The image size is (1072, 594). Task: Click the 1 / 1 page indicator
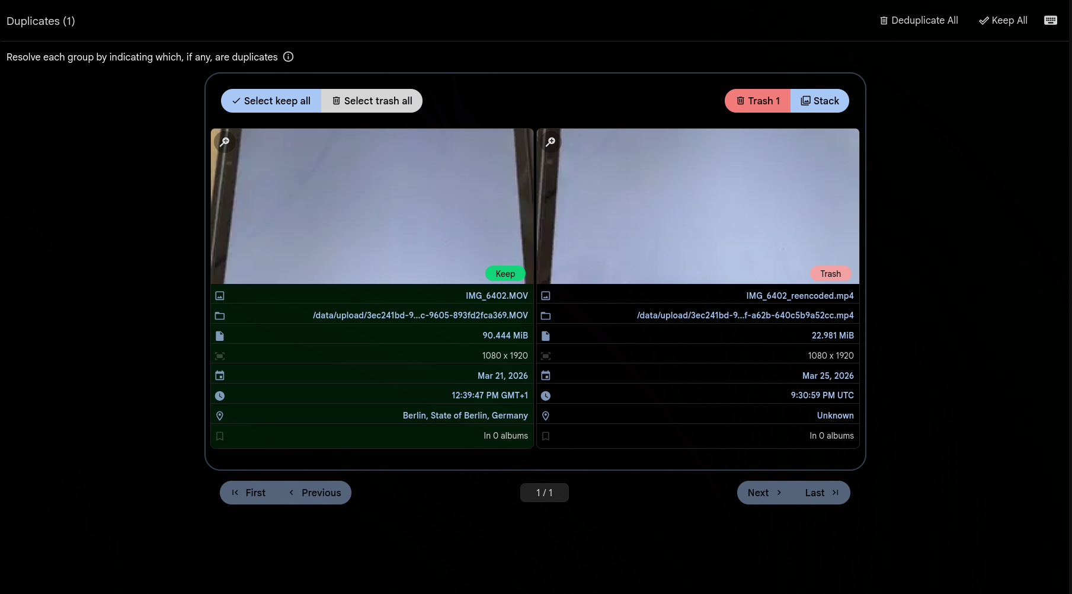click(544, 492)
